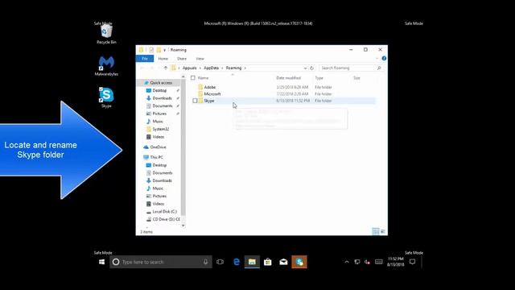Open the Malwarebytes desktop shortcut

point(106,66)
